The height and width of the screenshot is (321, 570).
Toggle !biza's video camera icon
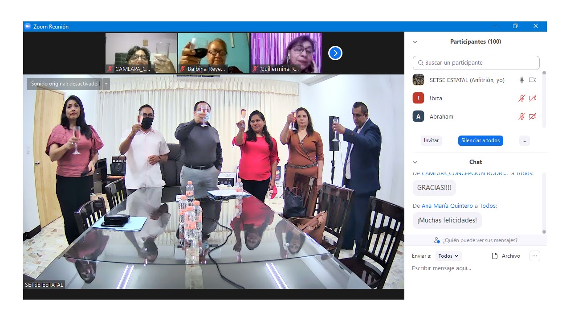pyautogui.click(x=533, y=98)
